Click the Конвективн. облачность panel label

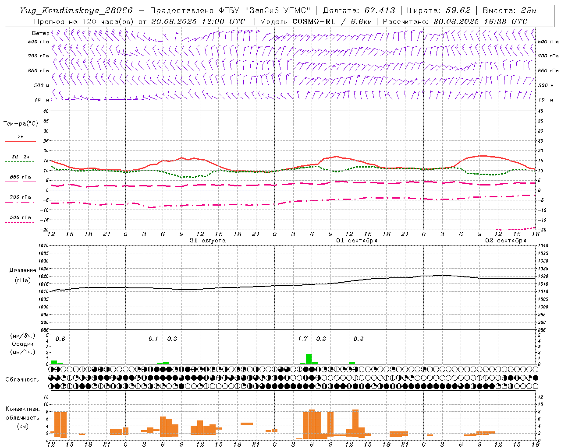(23, 413)
